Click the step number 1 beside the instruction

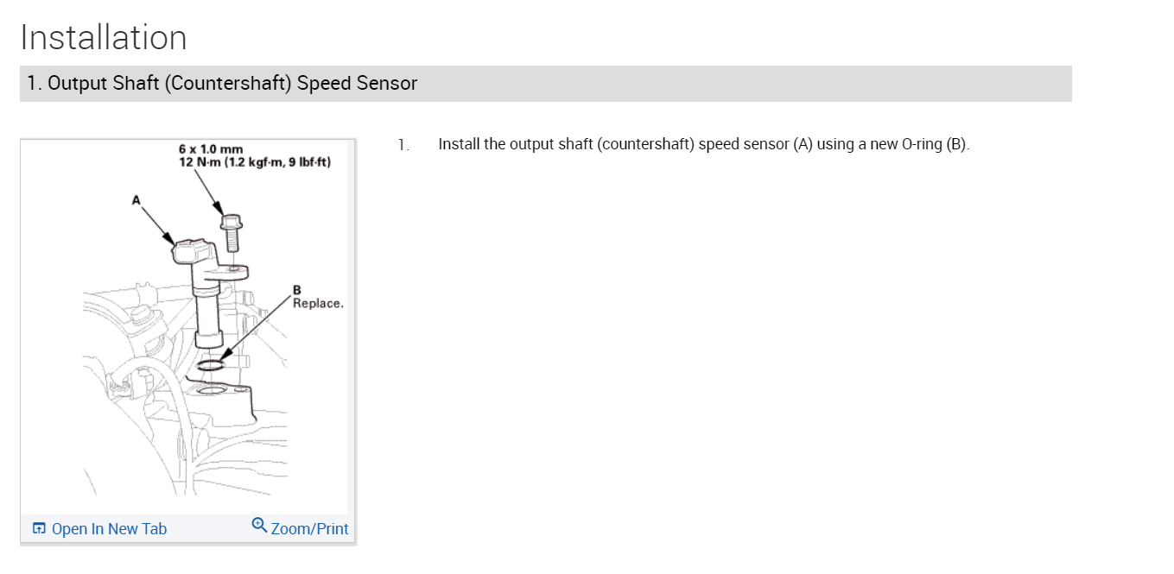402,145
